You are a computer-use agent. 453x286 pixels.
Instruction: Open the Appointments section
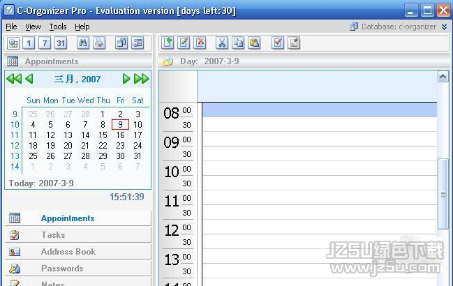78,218
